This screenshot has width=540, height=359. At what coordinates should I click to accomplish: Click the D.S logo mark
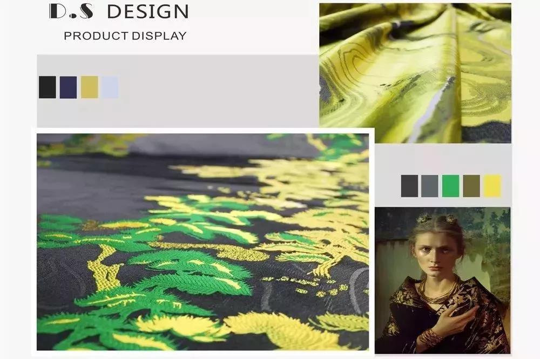tap(71, 11)
